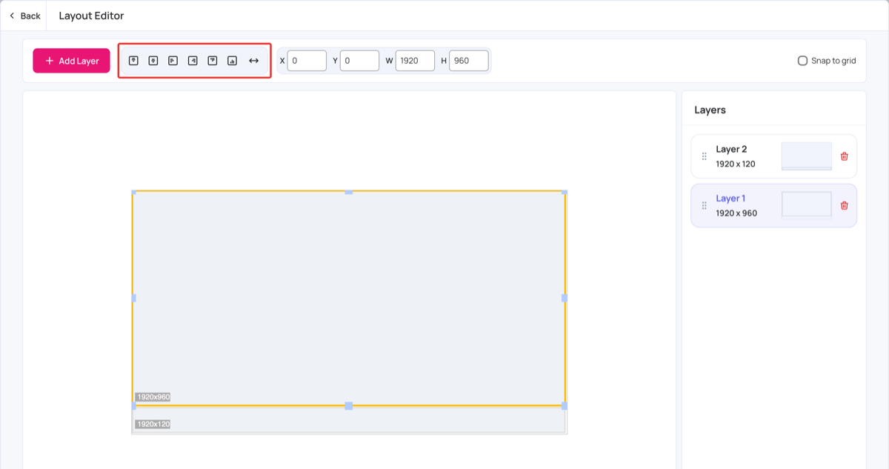Click first align icon with bars stacked at top center
The height and width of the screenshot is (469, 889).
[133, 61]
